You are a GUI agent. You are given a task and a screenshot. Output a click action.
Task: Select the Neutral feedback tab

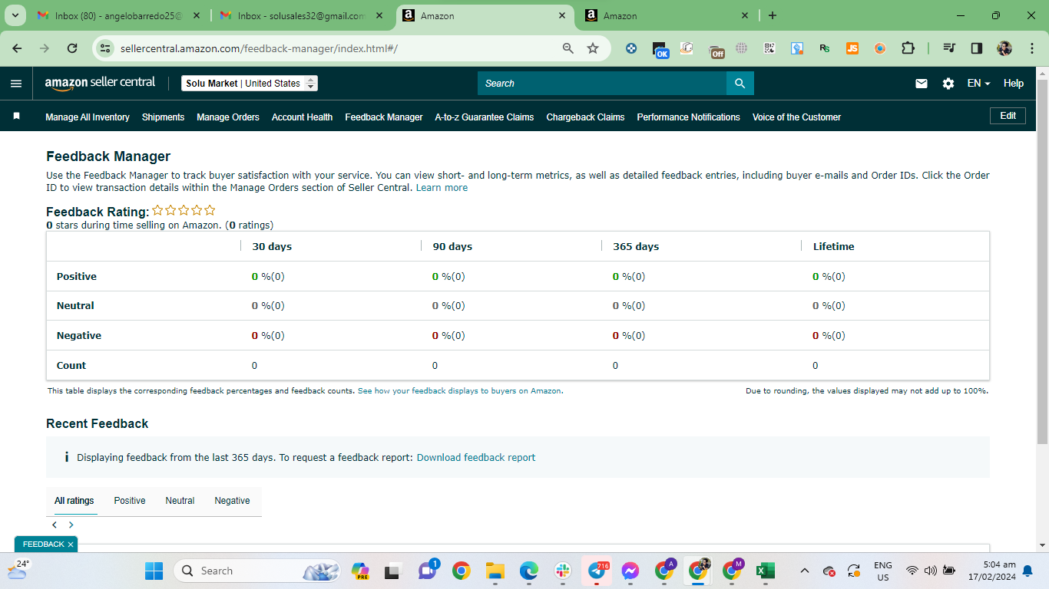point(180,501)
